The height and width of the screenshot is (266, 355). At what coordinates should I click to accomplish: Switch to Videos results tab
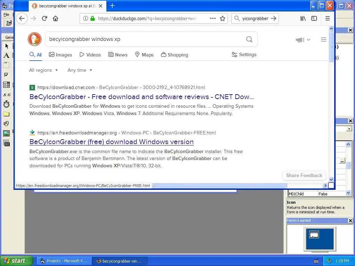point(90,55)
